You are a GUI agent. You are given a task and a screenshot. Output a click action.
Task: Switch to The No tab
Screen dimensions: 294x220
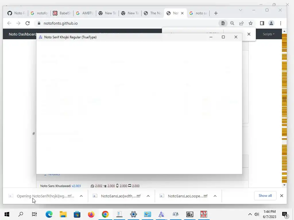tap(153, 13)
